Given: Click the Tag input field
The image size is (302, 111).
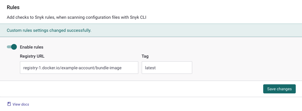Looking at the screenshot, I should click(167, 68).
